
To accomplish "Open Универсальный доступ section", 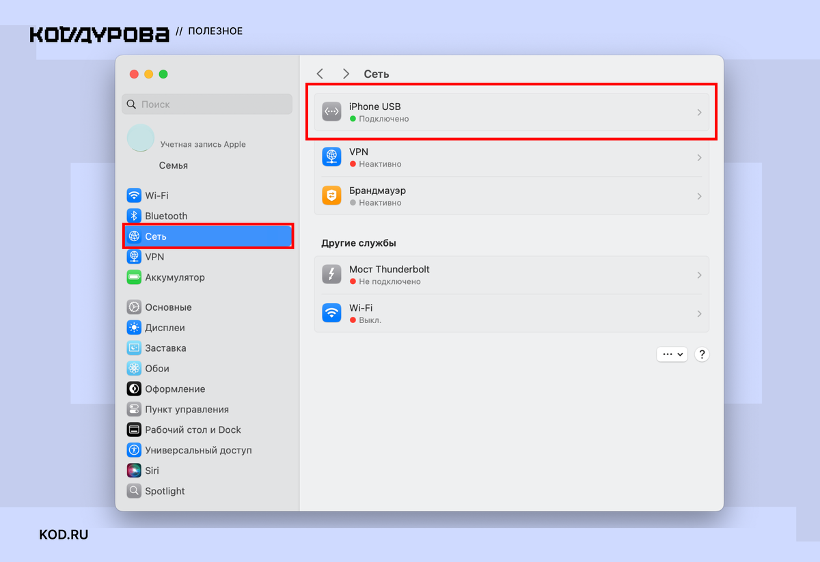I will point(208,451).
